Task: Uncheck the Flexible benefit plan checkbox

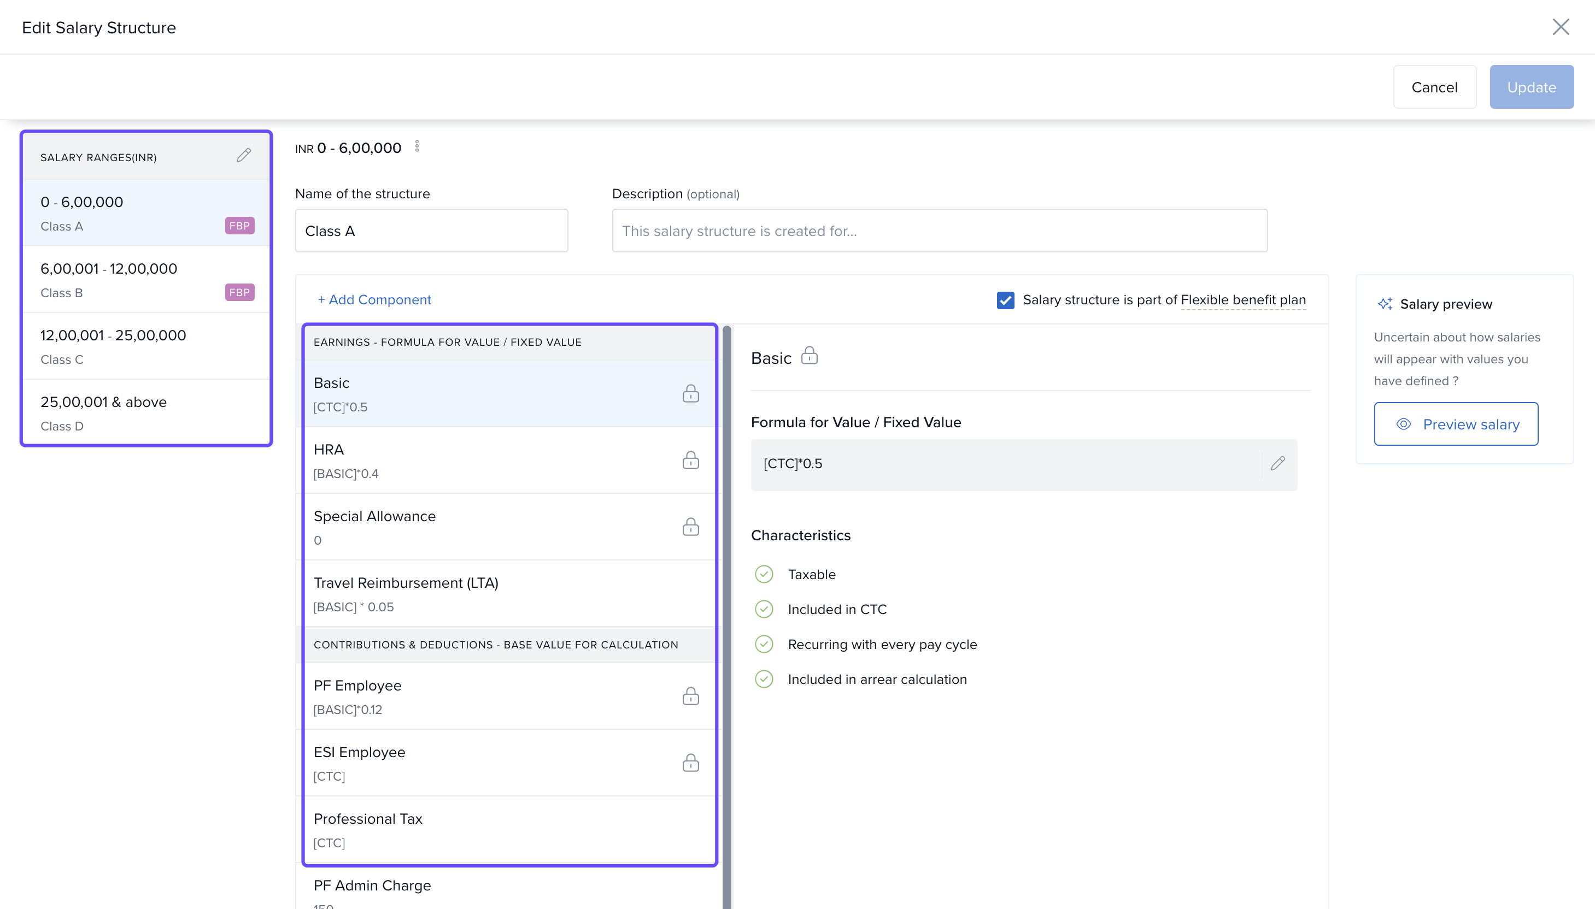Action: coord(1005,300)
